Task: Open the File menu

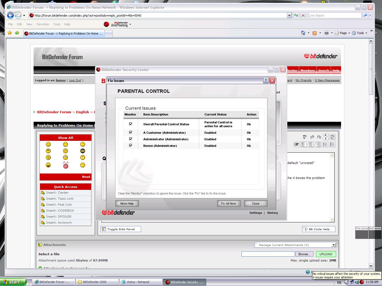Action: (x=10, y=24)
